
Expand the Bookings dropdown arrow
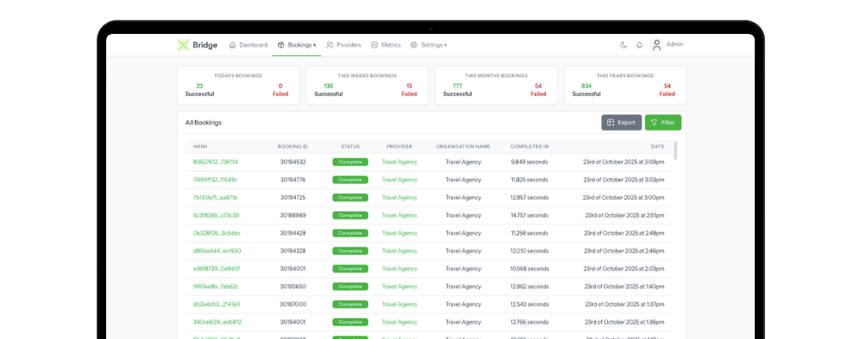coord(315,45)
